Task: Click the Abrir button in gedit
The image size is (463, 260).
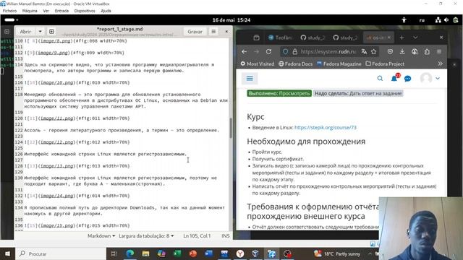Action: point(25,32)
